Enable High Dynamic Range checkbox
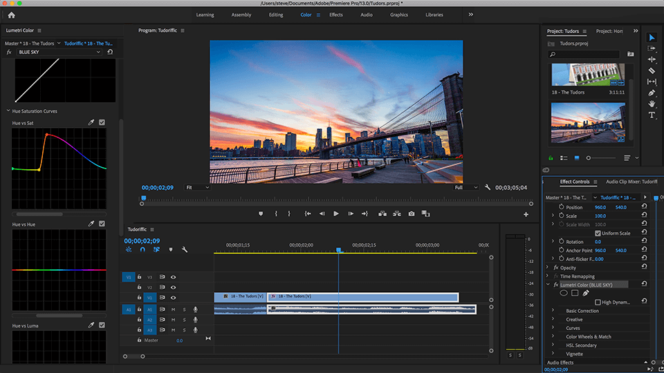Viewport: 664px width, 373px height. click(598, 303)
